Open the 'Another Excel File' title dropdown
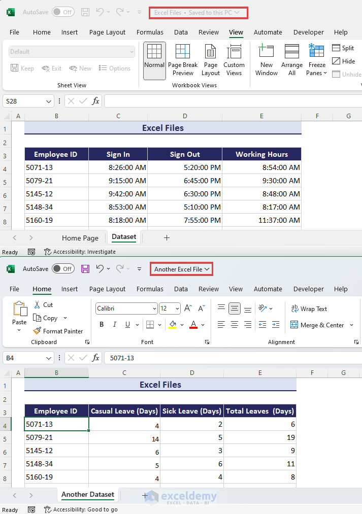This screenshot has width=362, height=514. (182, 269)
